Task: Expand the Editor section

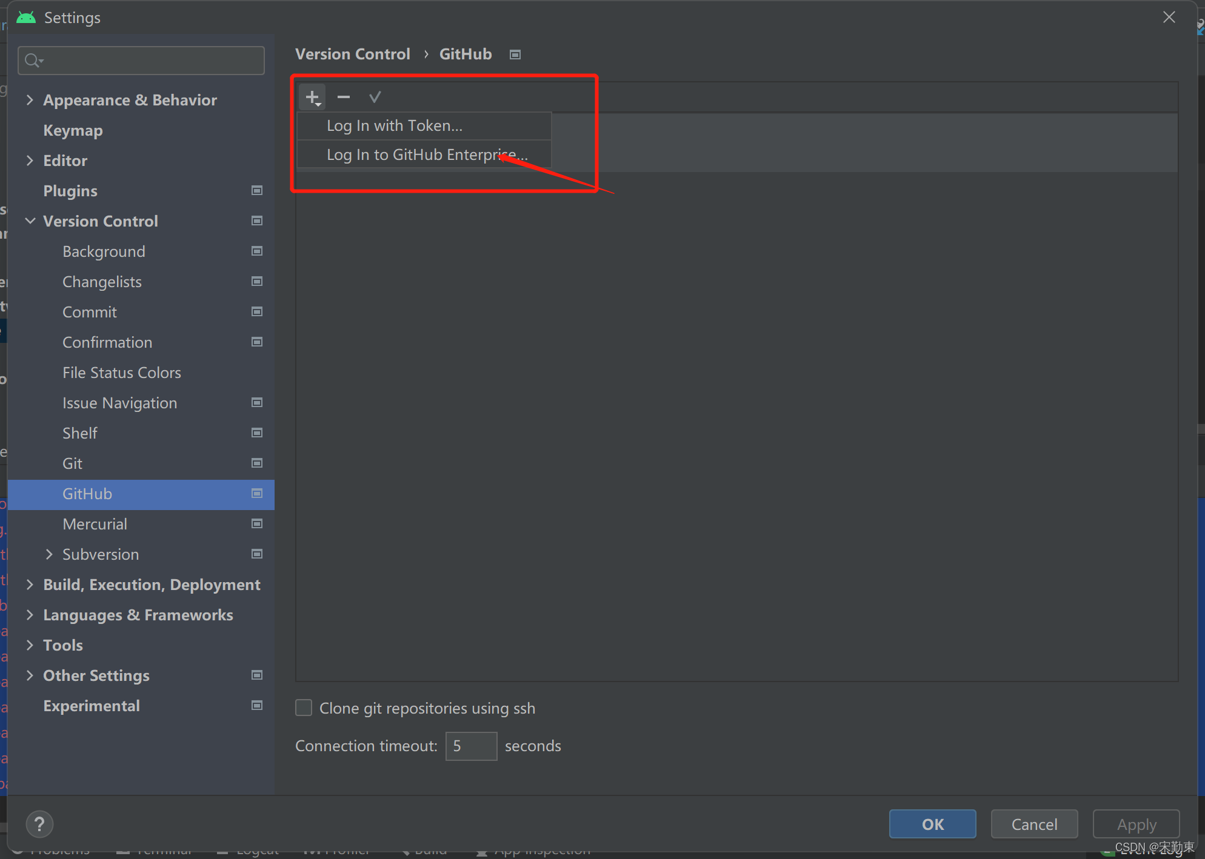Action: coord(30,161)
